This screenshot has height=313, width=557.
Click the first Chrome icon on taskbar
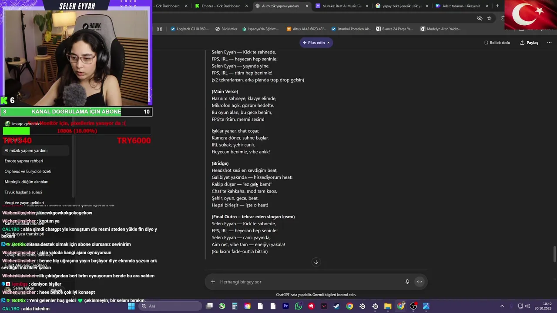[x=349, y=306]
